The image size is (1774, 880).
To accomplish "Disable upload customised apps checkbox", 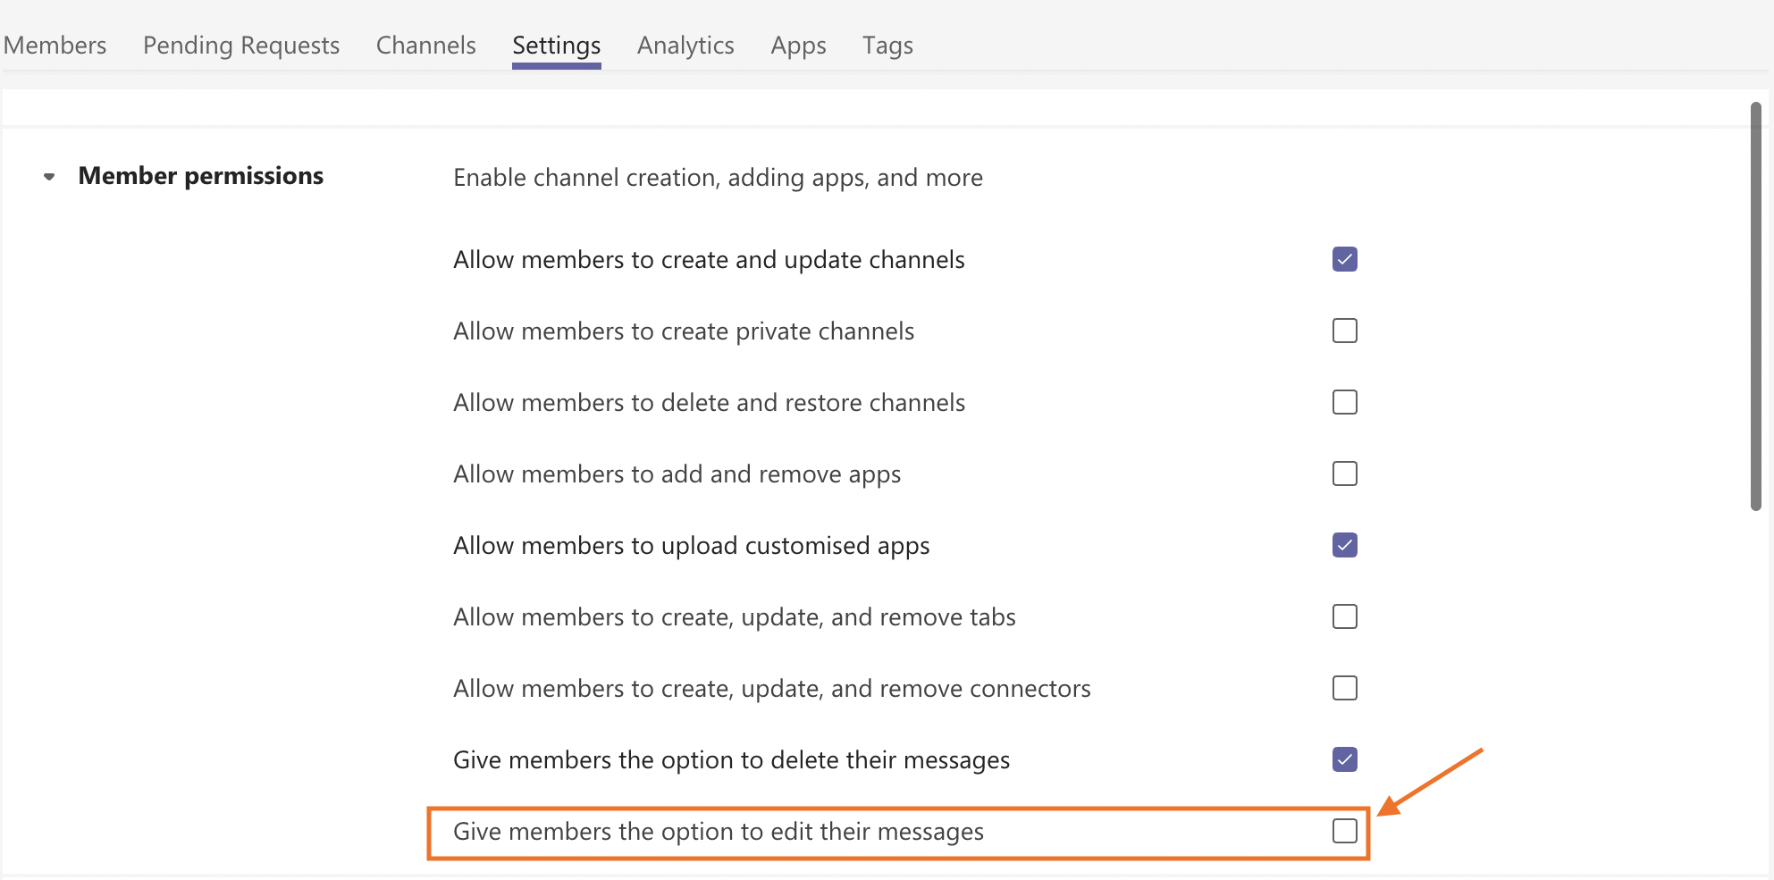I will pyautogui.click(x=1344, y=545).
